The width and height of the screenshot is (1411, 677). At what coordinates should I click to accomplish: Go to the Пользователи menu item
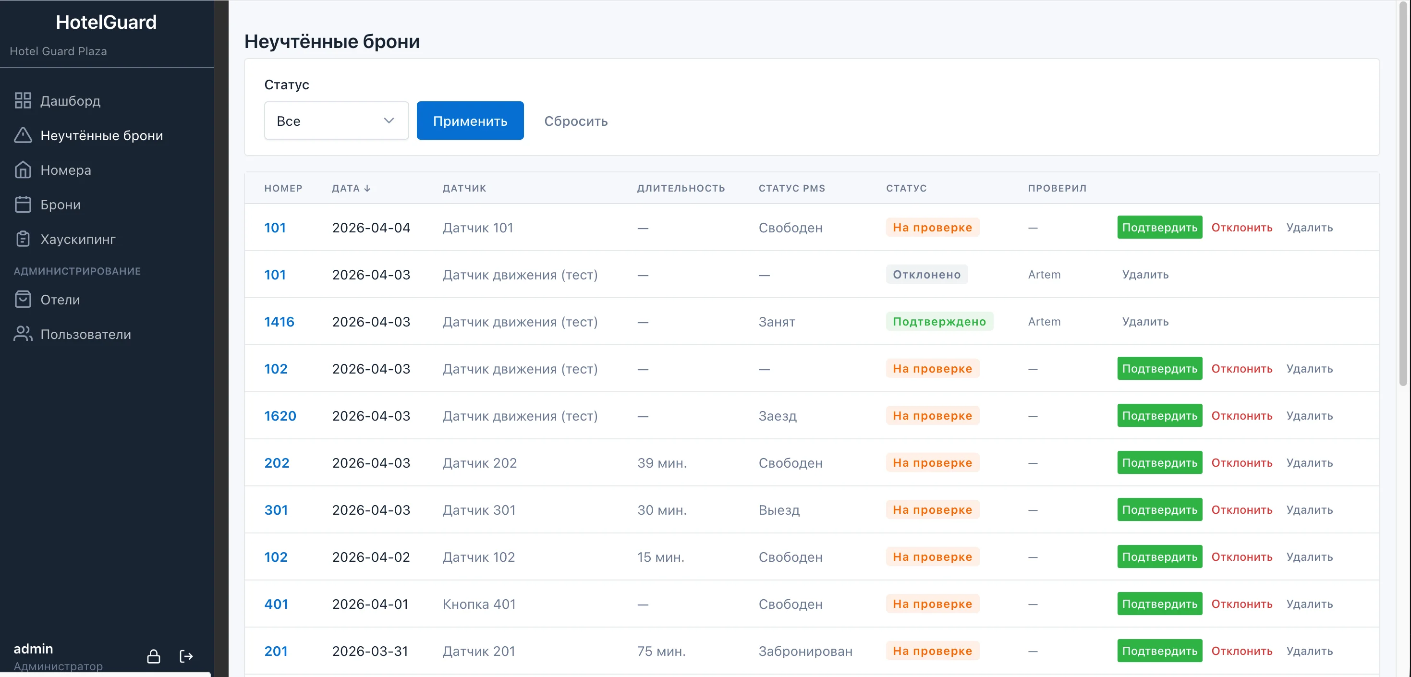point(85,334)
